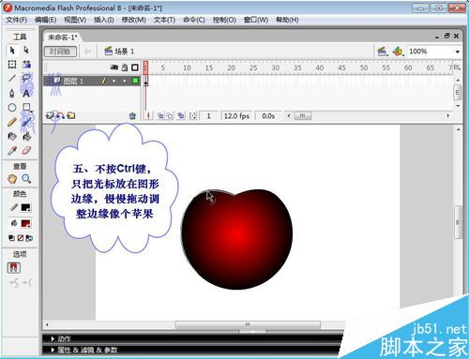The width and height of the screenshot is (469, 359).
Task: Click the red fill color swatch
Action: [25, 223]
